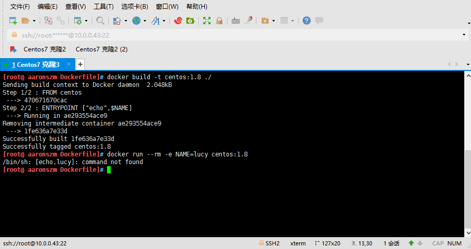The image size is (471, 249).
Task: Add a new tab with plus button
Action: point(80,64)
